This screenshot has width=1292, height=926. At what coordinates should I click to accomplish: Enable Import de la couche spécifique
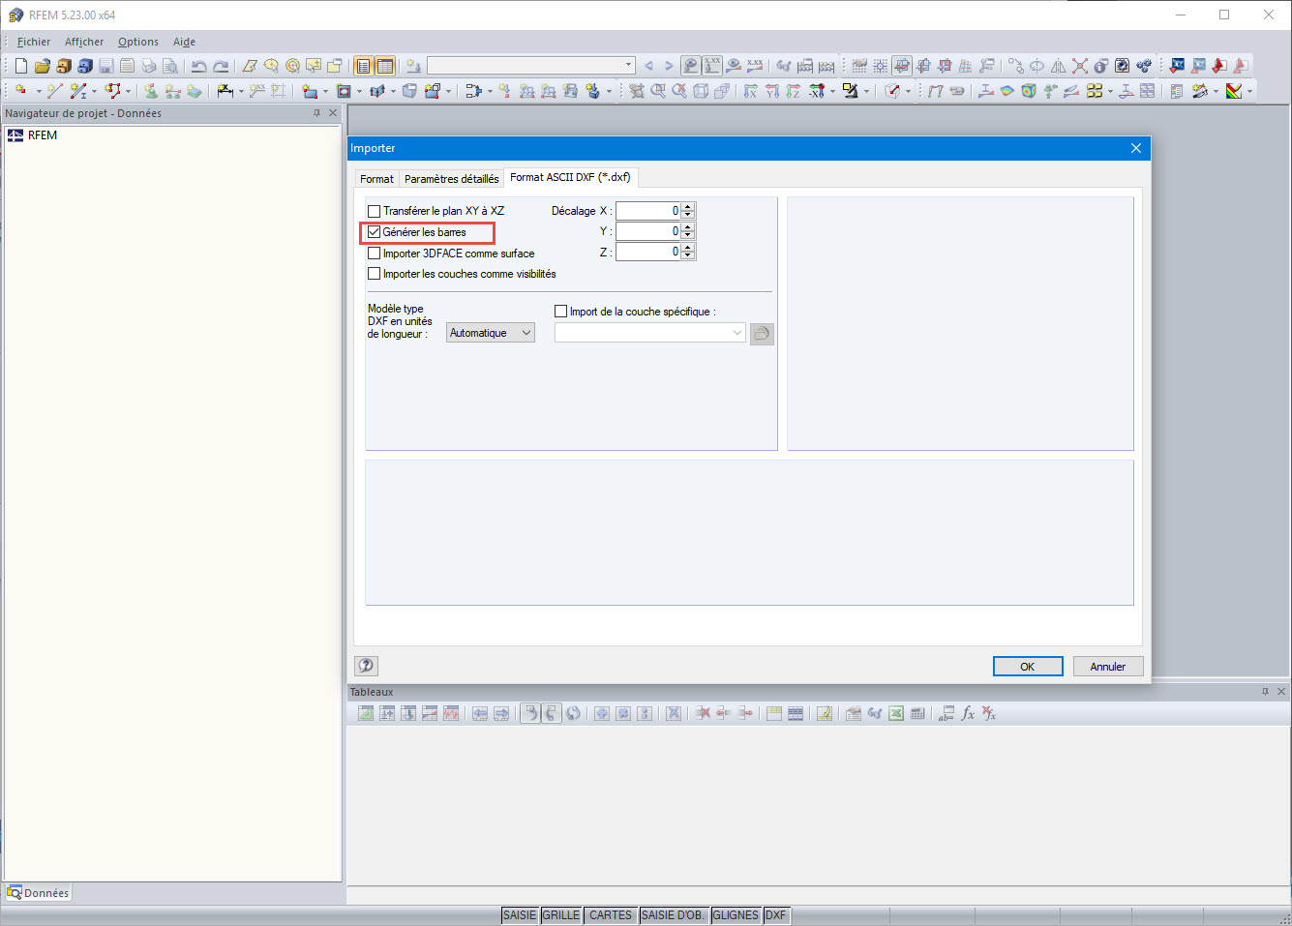click(x=560, y=312)
